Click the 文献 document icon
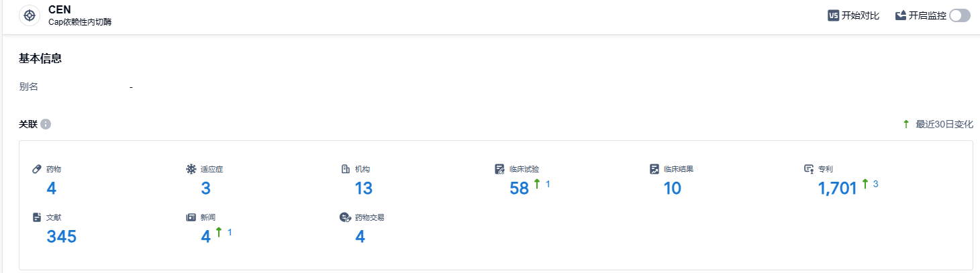Viewport: 980px width, 273px height. (x=37, y=217)
